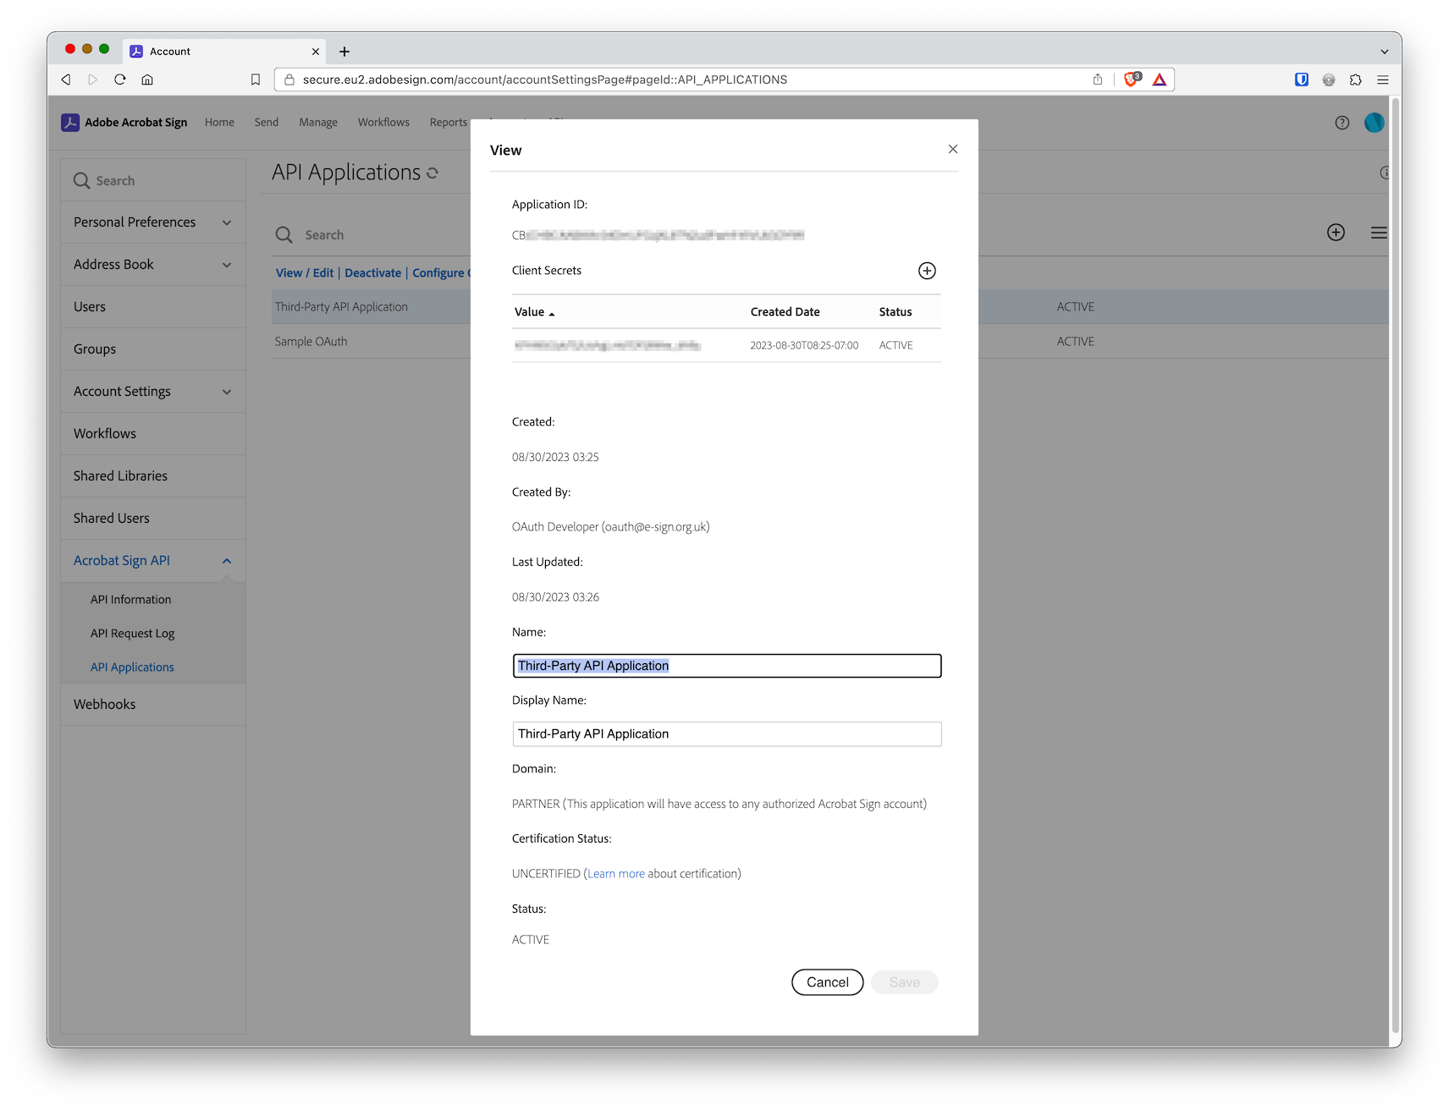Open Shared Libraries in the sidebar

[x=153, y=476]
